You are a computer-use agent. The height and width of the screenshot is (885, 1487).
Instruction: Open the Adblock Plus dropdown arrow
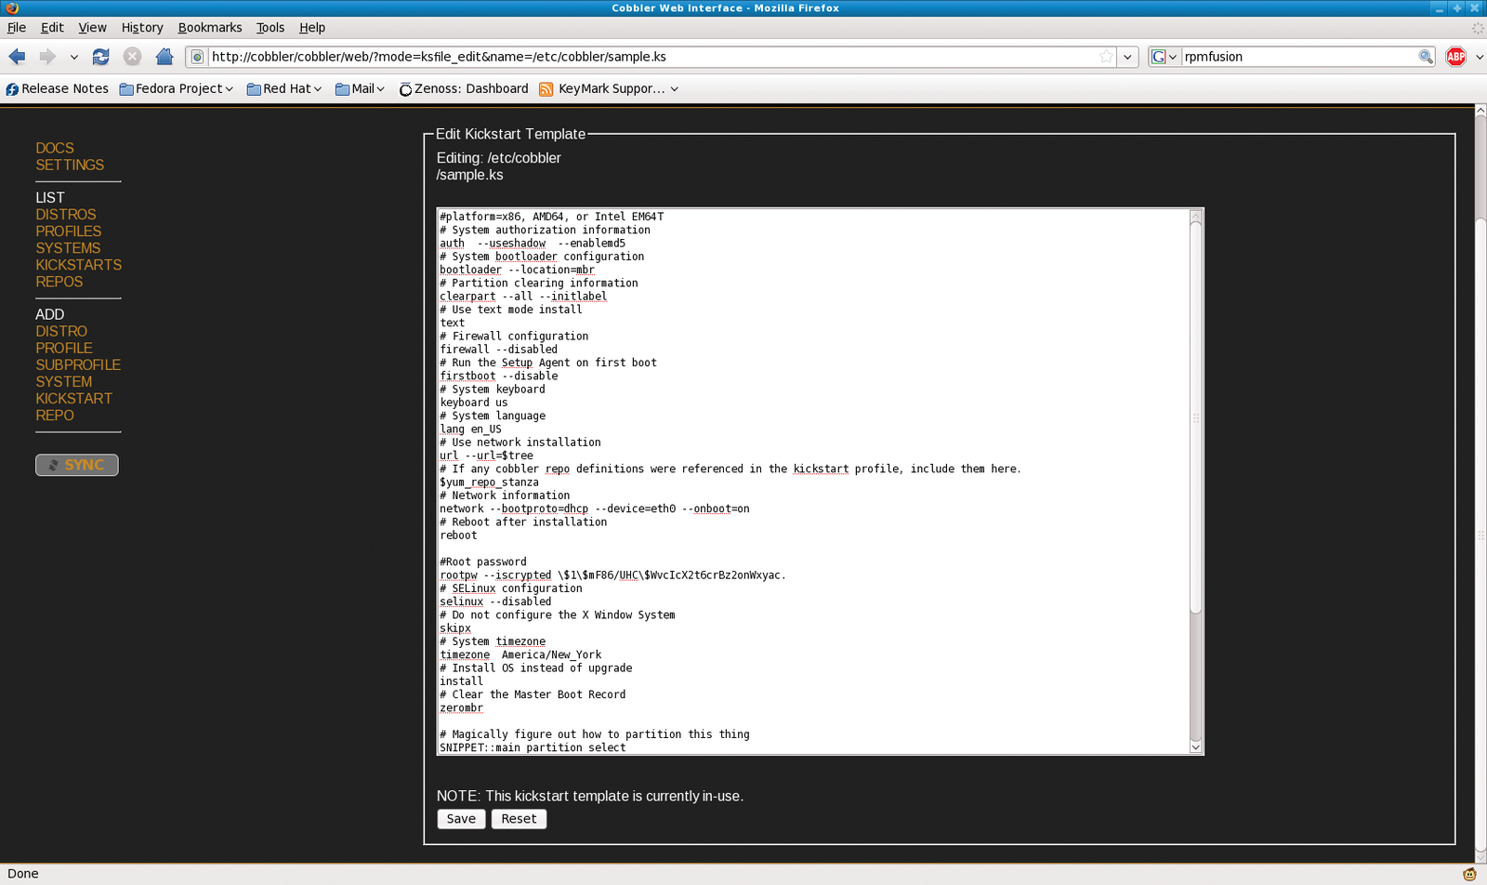[x=1479, y=57]
